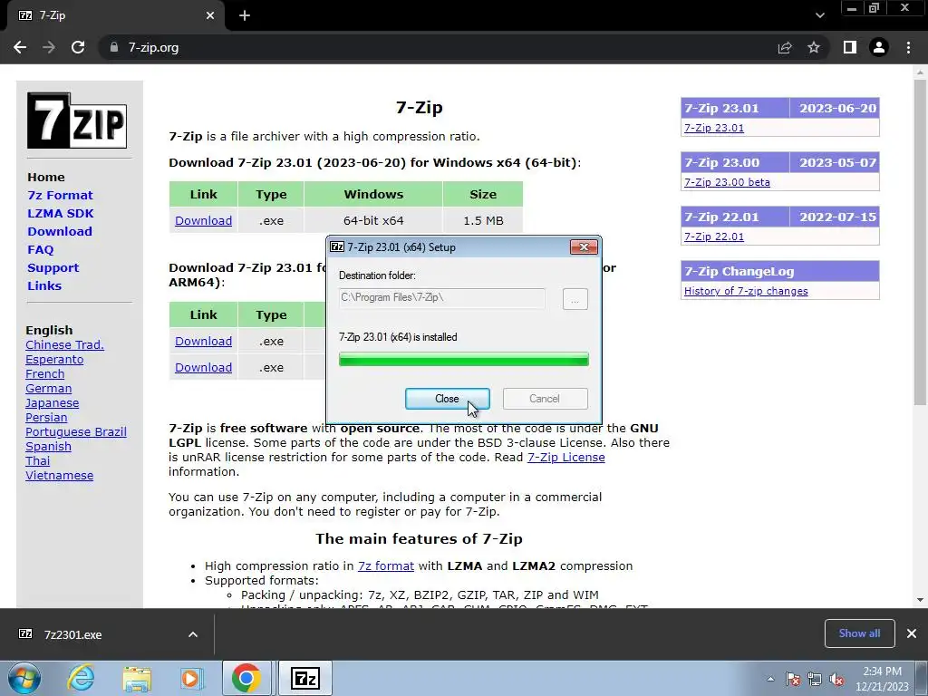928x696 pixels.
Task: Toggle the browser side panel icon
Action: click(850, 47)
